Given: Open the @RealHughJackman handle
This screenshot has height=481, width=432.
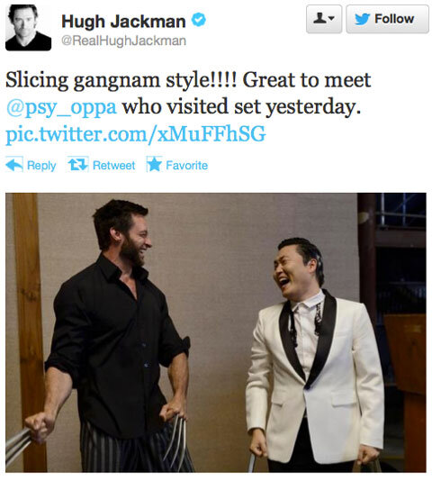Looking at the screenshot, I should tap(124, 41).
